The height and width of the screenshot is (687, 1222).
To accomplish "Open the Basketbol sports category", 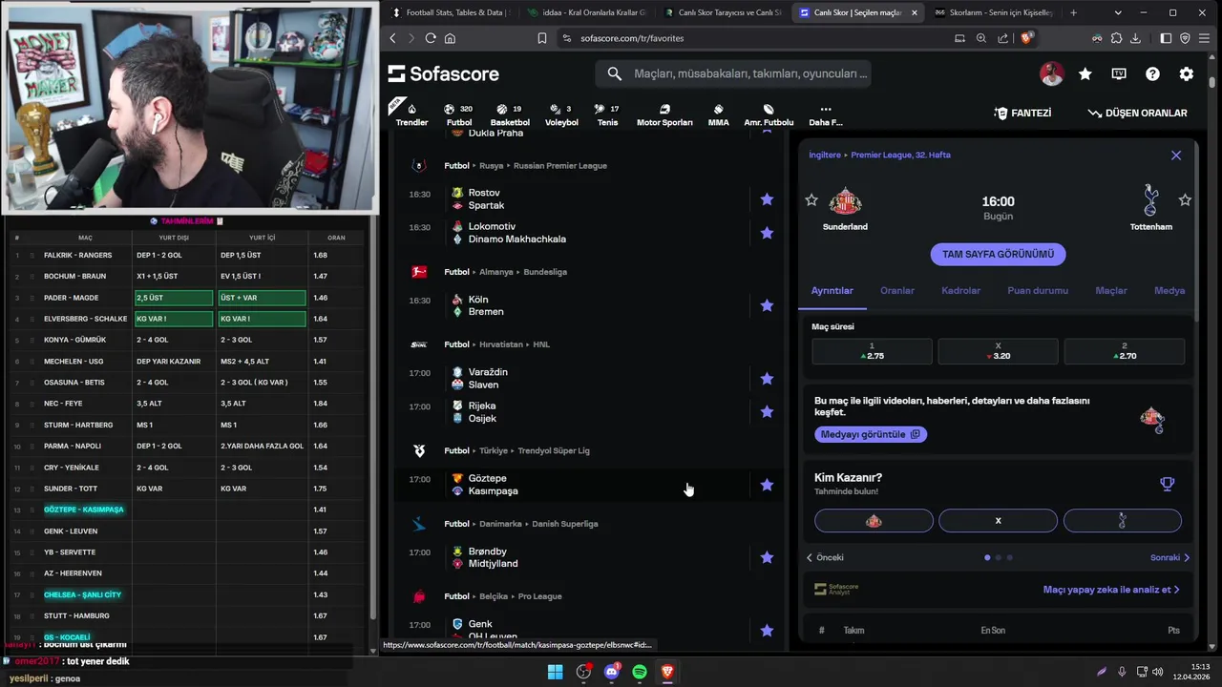I will coord(510,114).
